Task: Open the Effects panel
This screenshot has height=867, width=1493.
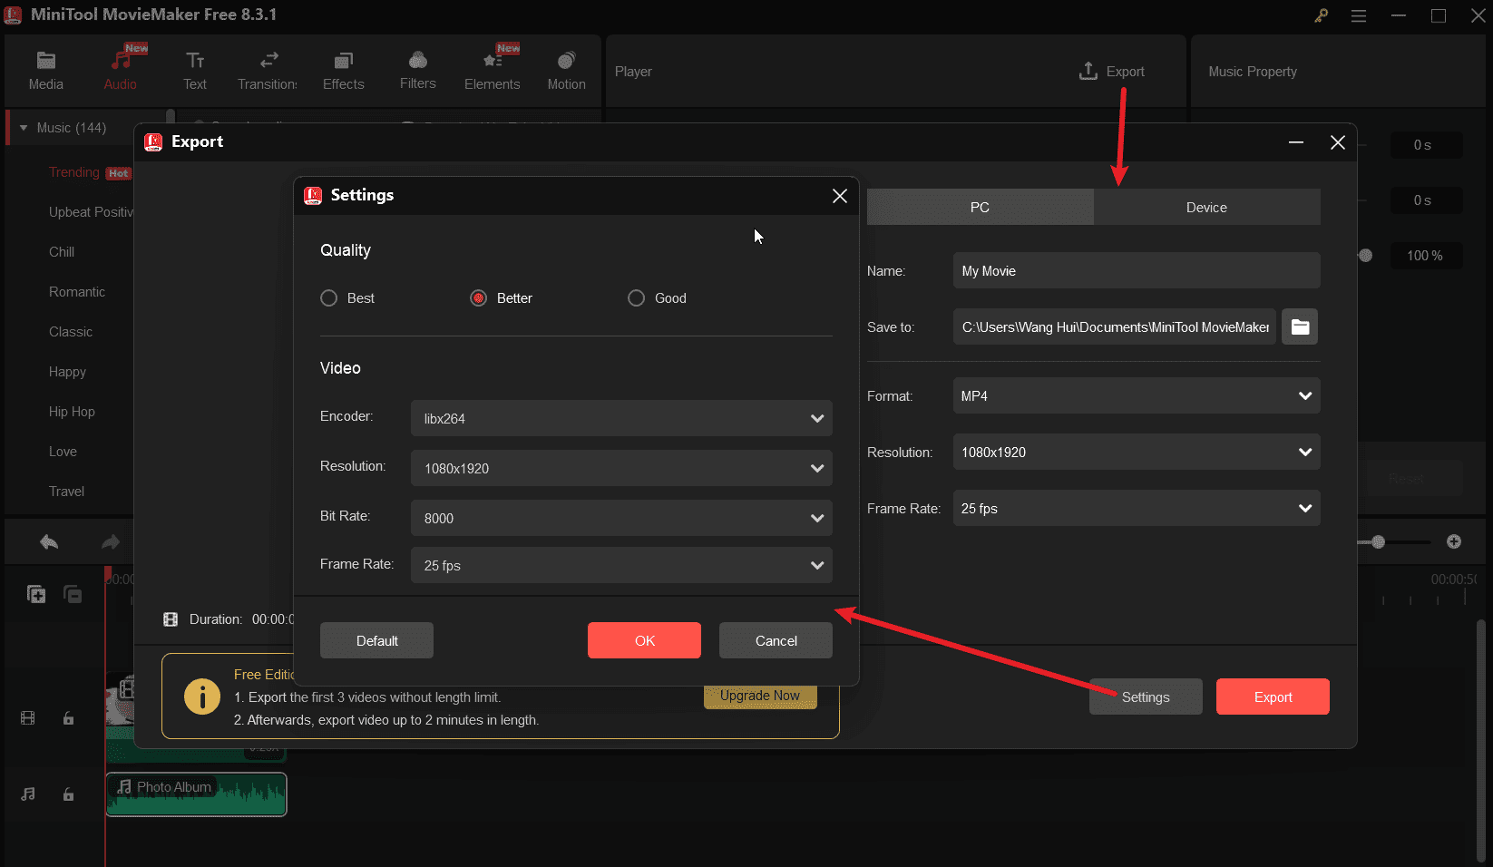Action: 342,69
